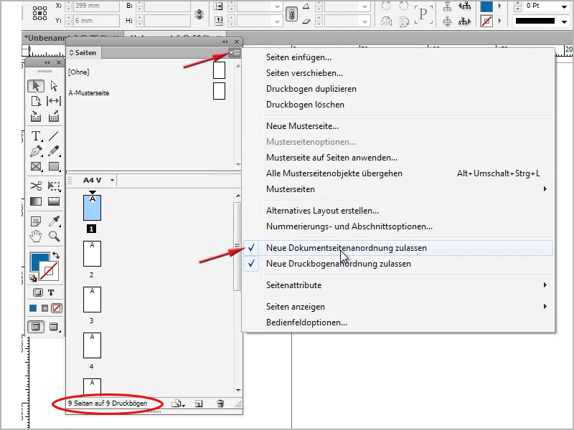Click the Seiten panel tab
The height and width of the screenshot is (430, 574).
point(83,53)
